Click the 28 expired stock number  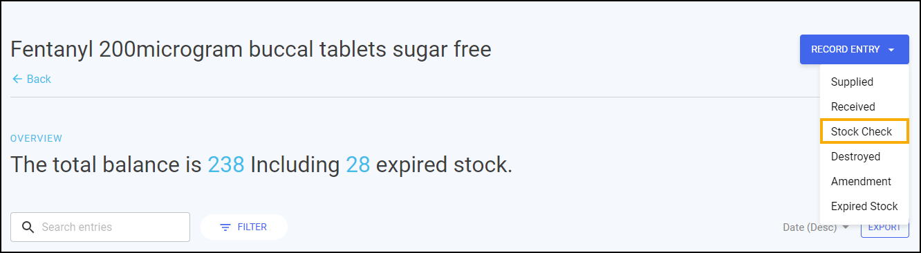[x=358, y=165]
